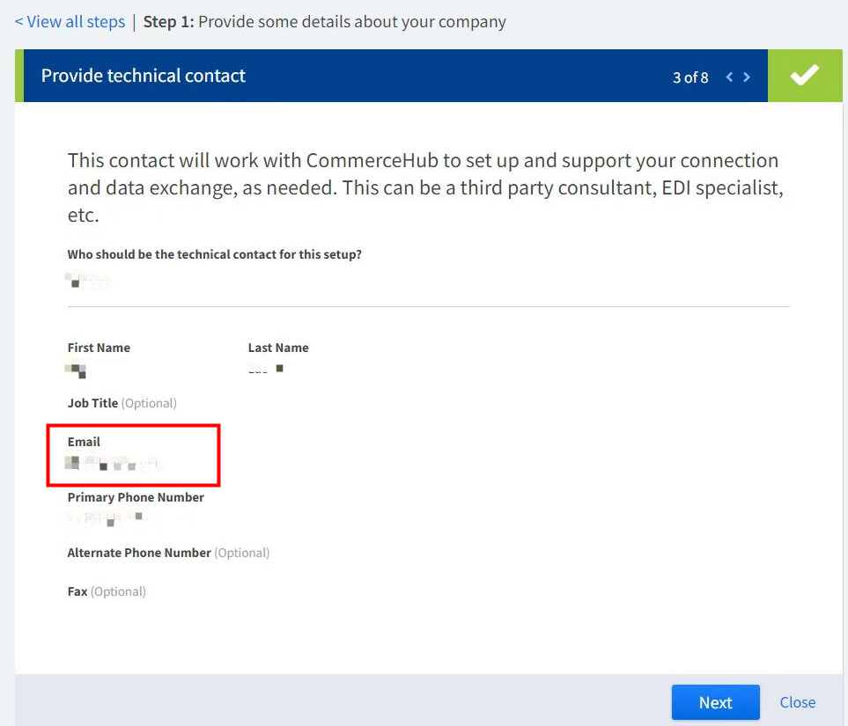Click the Provide technical contact header title

pos(144,76)
